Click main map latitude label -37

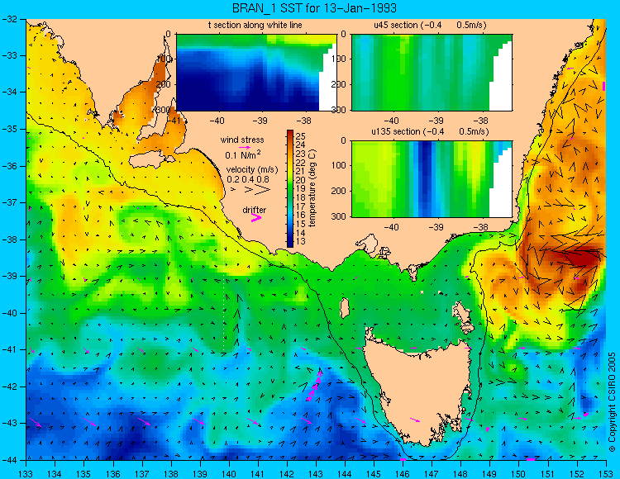click(x=9, y=202)
